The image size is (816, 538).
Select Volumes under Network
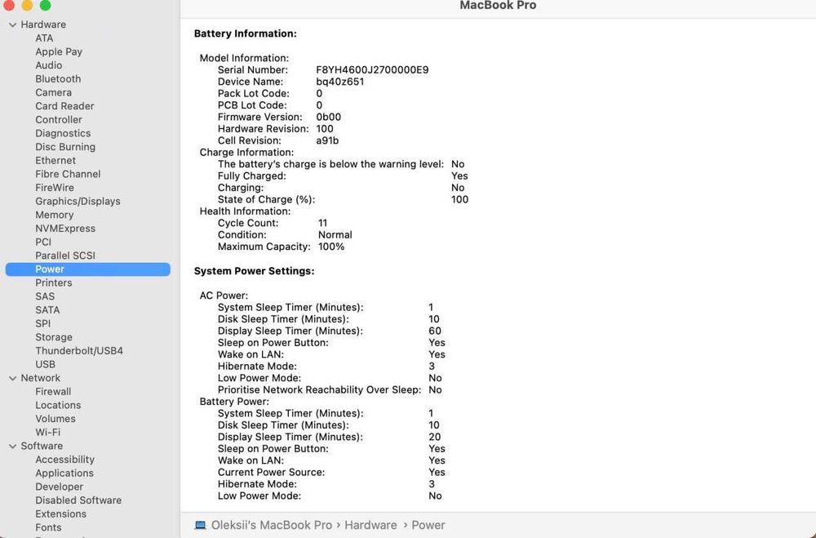tap(55, 418)
